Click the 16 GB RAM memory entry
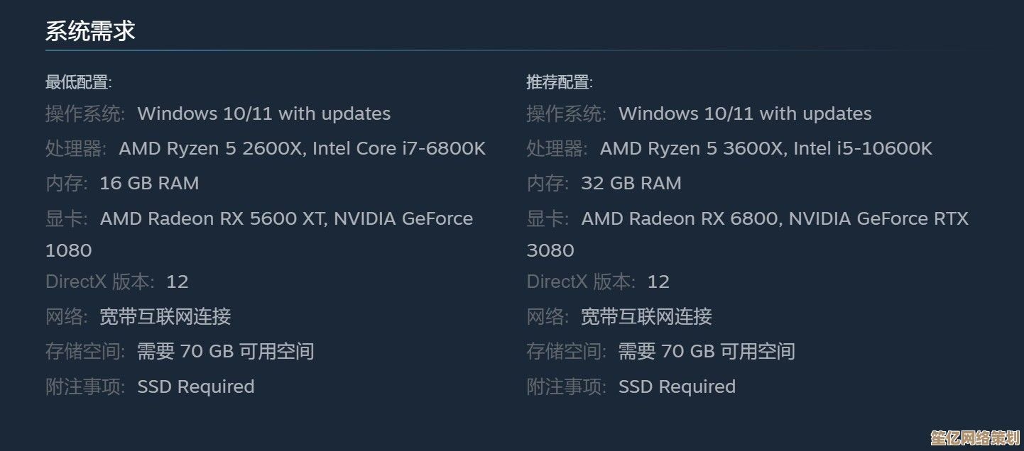 click(149, 183)
